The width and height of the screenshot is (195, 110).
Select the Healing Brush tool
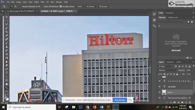tap(7, 39)
